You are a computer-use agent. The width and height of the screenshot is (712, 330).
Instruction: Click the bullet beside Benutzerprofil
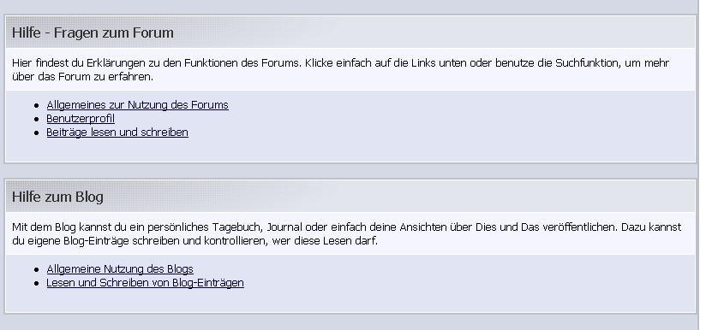tap(37, 119)
